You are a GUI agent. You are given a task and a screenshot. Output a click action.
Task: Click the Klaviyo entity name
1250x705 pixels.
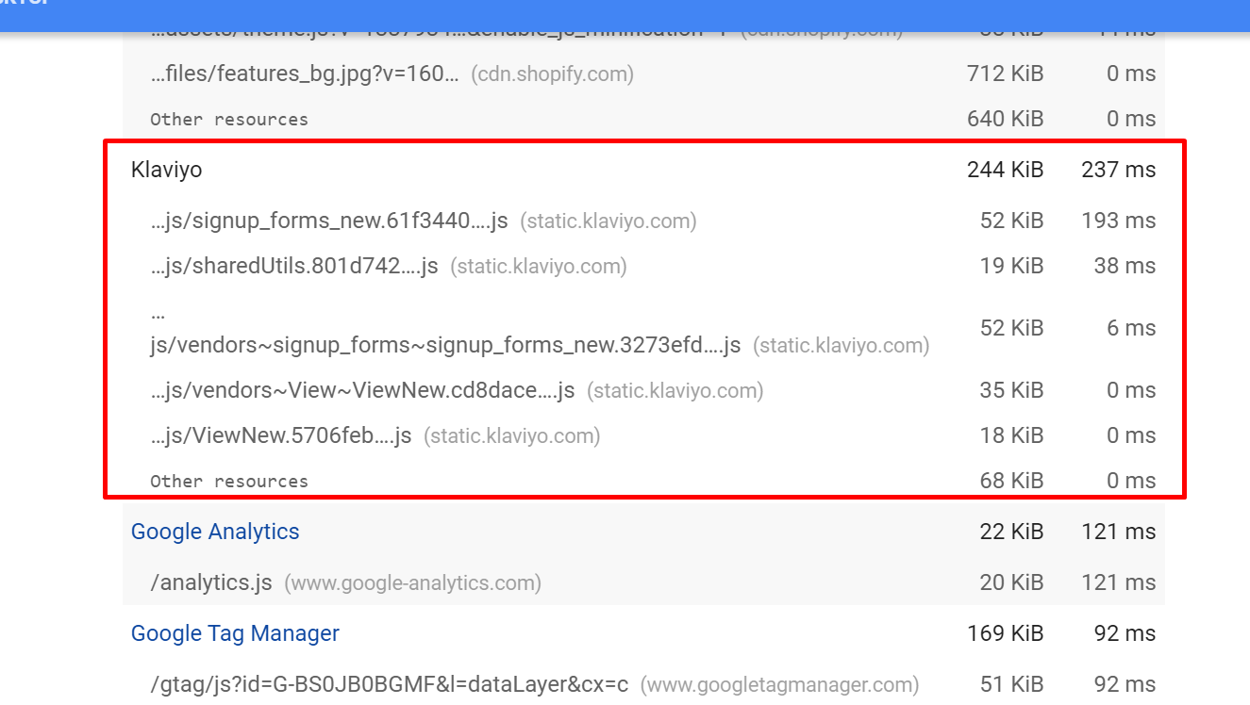(x=166, y=170)
